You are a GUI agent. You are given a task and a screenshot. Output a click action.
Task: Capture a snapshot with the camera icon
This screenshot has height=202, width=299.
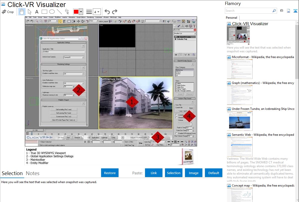pyautogui.click(x=282, y=11)
